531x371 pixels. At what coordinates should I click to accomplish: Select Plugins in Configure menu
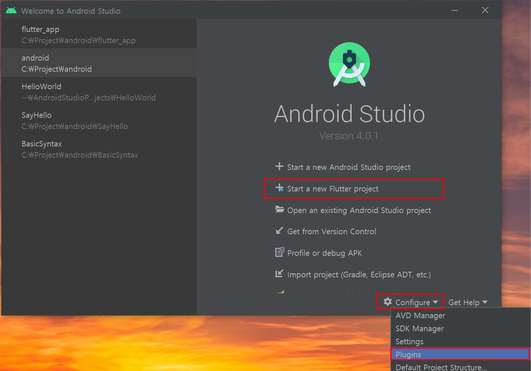pyautogui.click(x=460, y=354)
